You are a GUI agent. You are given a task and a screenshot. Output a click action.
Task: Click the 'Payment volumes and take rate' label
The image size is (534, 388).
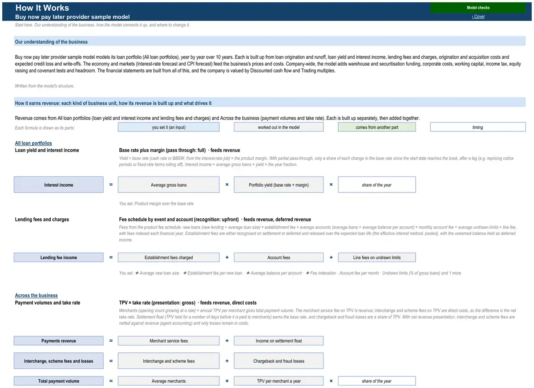coord(48,302)
